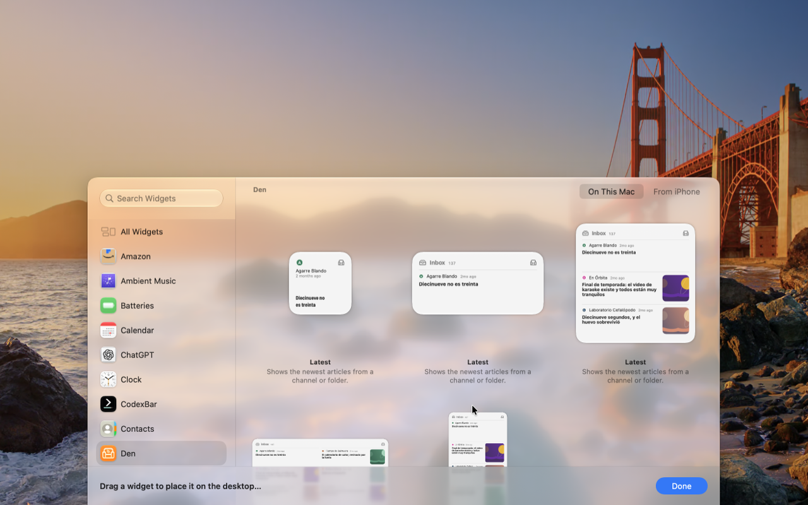The width and height of the screenshot is (808, 505).
Task: Click the 'Batteries' label in sidebar
Action: coord(137,306)
